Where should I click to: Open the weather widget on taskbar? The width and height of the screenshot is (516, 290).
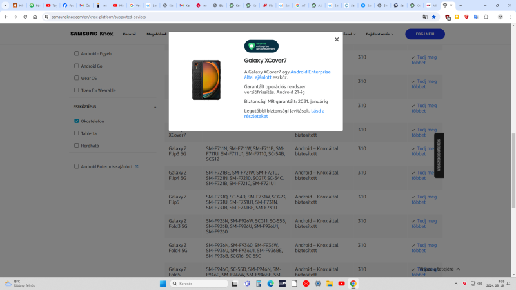[x=20, y=284]
